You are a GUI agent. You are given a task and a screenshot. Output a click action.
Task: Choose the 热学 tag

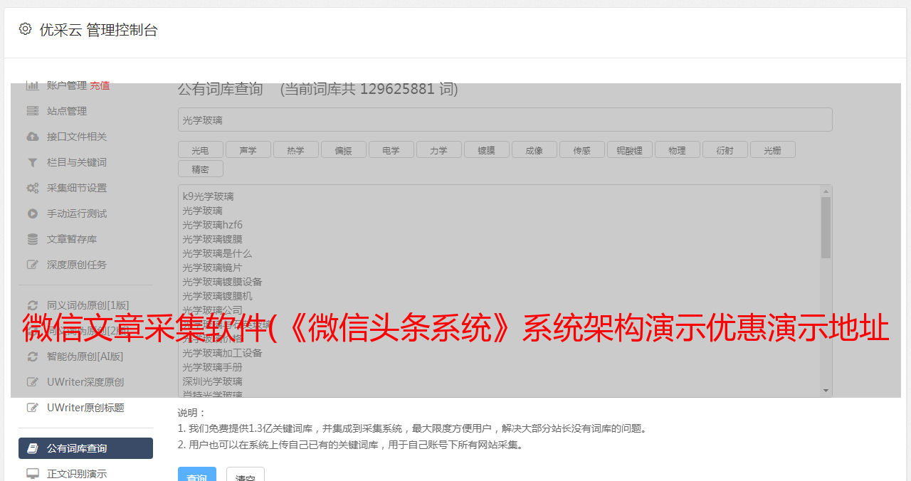coord(295,149)
